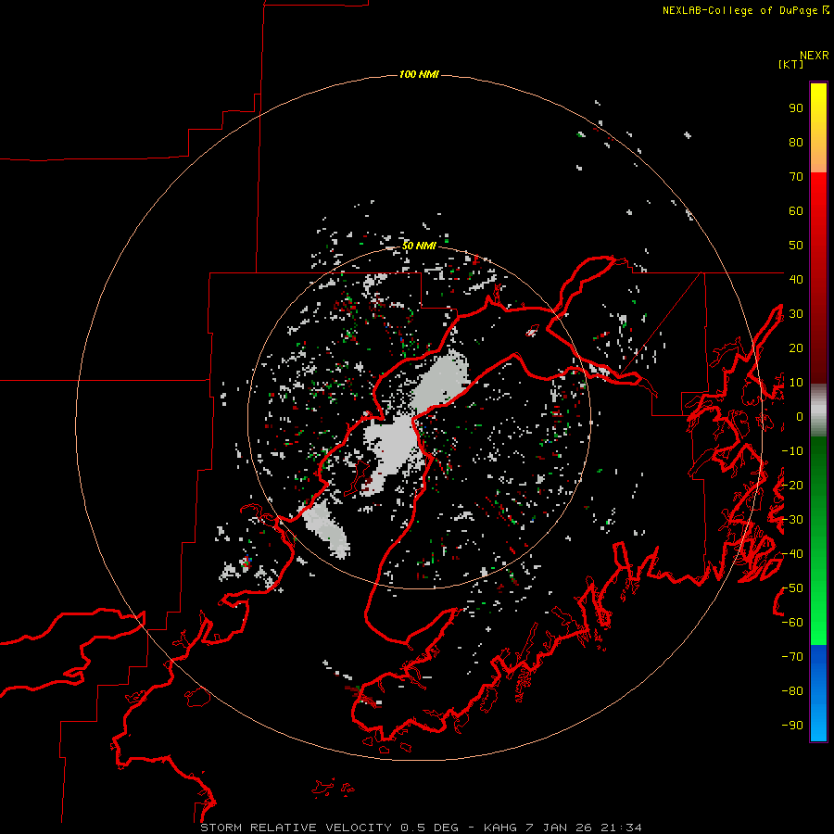Click the -40 value on velocity scale
Viewport: 834px width, 834px height.
(792, 554)
